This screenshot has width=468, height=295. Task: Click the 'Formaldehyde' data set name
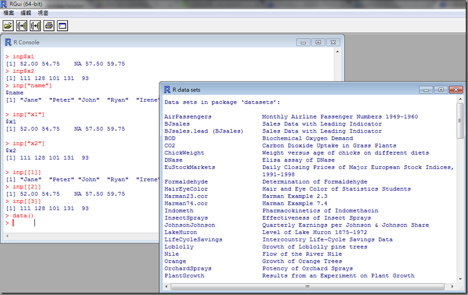coord(186,181)
